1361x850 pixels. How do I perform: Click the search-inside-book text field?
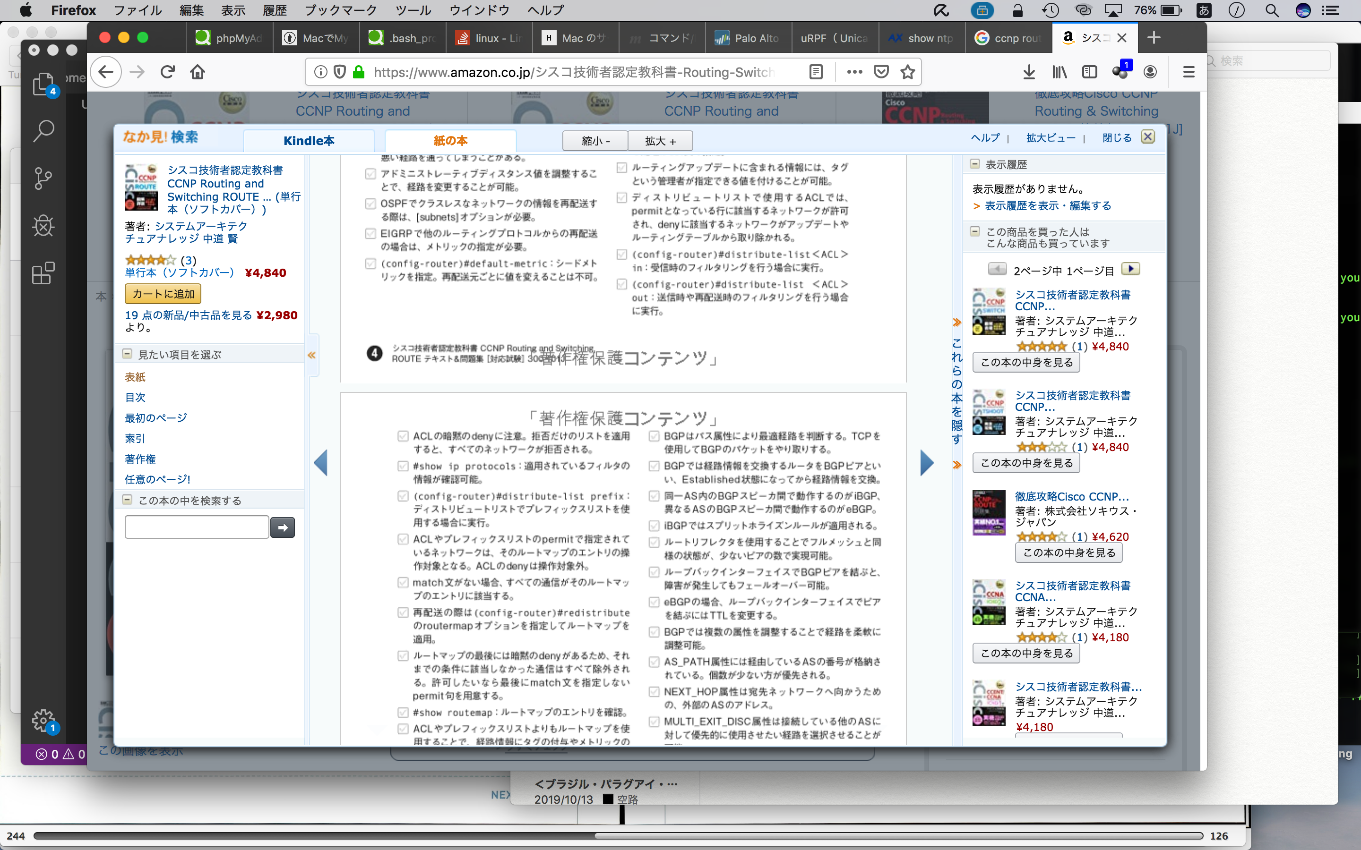click(197, 527)
